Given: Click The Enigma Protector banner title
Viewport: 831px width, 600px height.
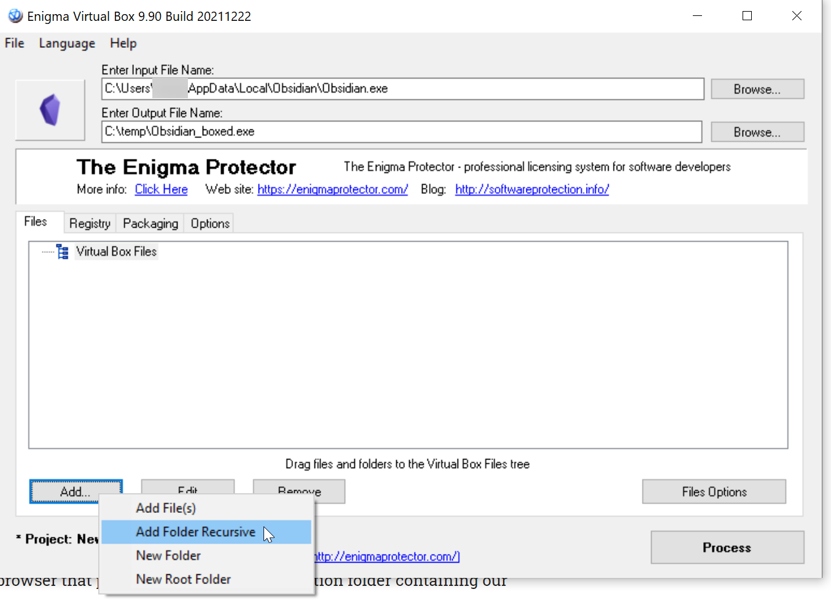Looking at the screenshot, I should (186, 167).
